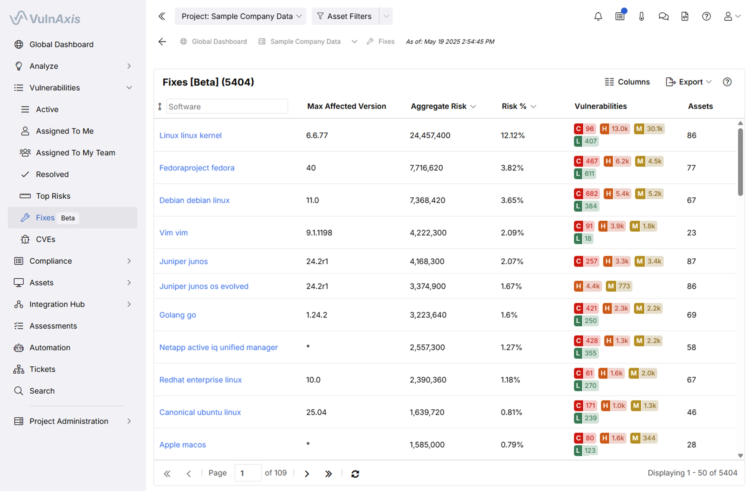This screenshot has height=491, width=751.
Task: Click the notifications bell icon
Action: 598,16
